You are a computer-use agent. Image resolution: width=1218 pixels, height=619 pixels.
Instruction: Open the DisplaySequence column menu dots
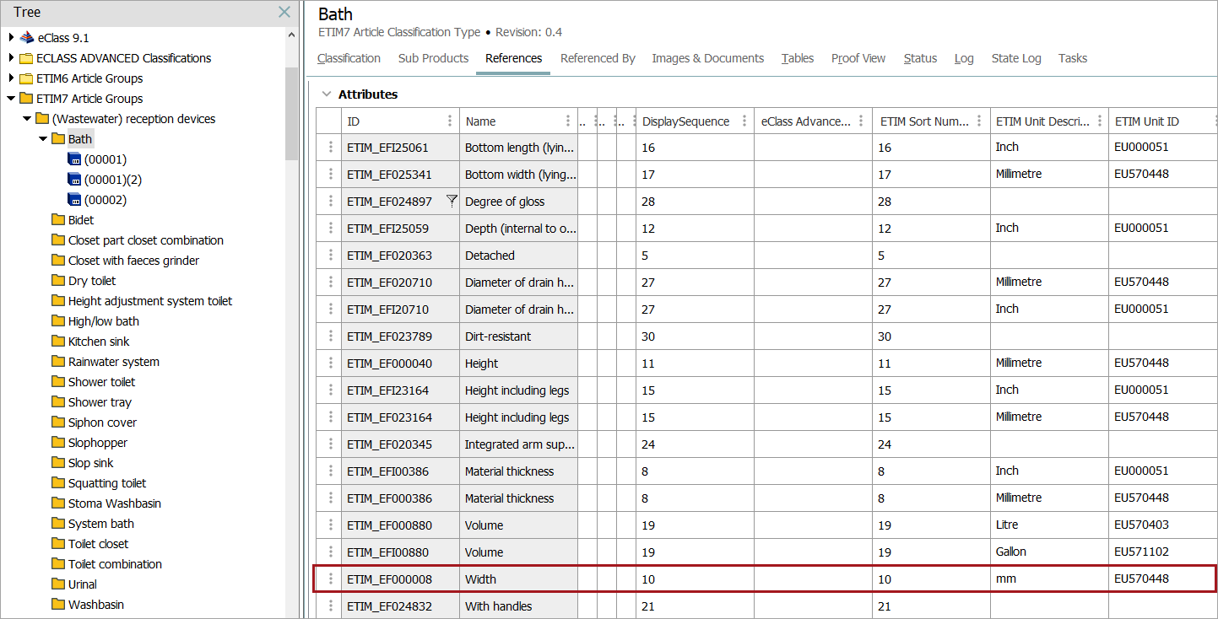tap(744, 121)
